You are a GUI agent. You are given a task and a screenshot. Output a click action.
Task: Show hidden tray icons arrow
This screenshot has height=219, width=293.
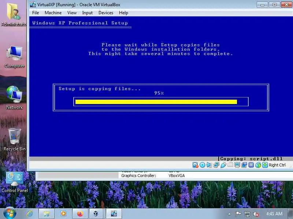(x=230, y=214)
